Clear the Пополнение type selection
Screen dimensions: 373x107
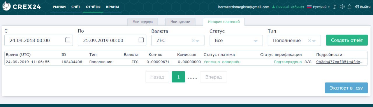point(309,41)
